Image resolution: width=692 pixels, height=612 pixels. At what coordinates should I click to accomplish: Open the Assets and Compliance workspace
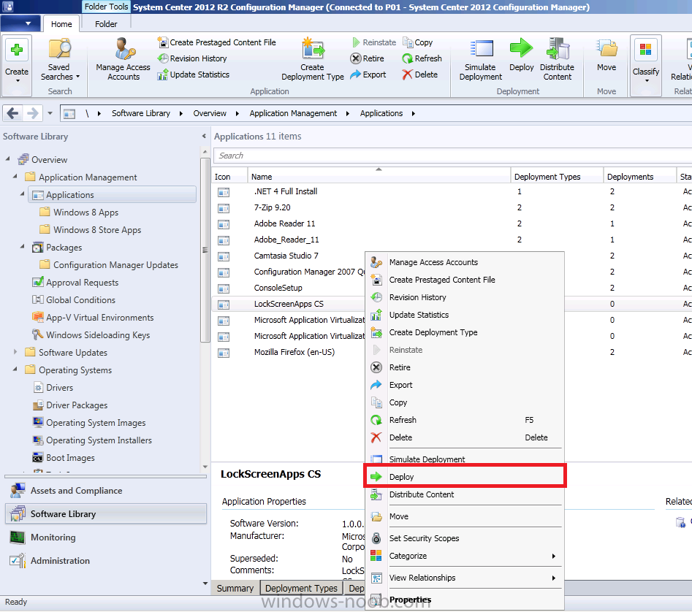click(x=106, y=490)
